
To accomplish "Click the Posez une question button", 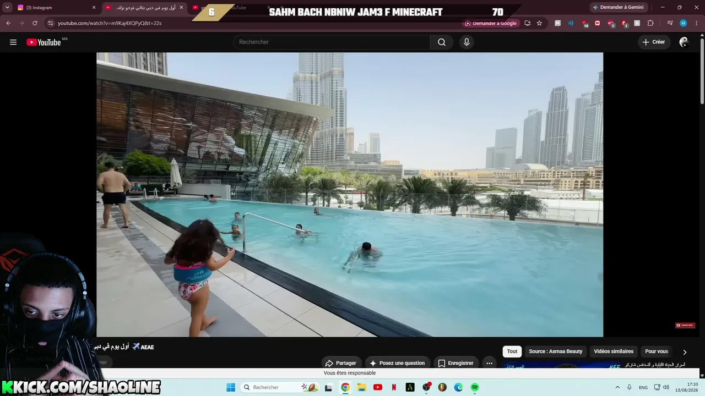I will pos(397,363).
